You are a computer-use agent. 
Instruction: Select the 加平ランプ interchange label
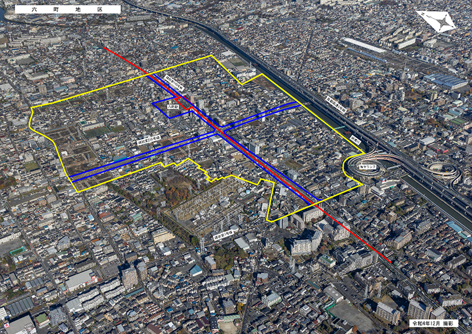coord(367,165)
